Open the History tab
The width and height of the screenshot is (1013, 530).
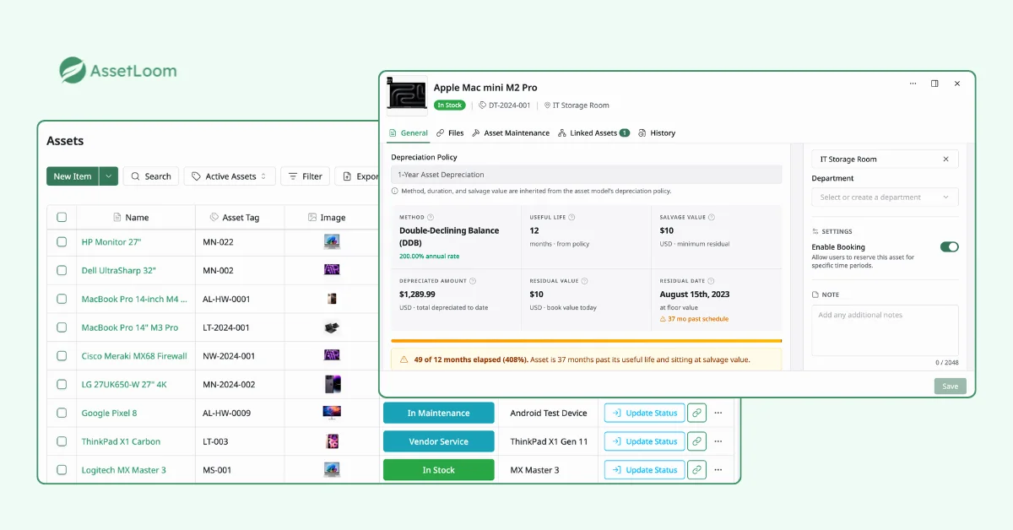(657, 133)
